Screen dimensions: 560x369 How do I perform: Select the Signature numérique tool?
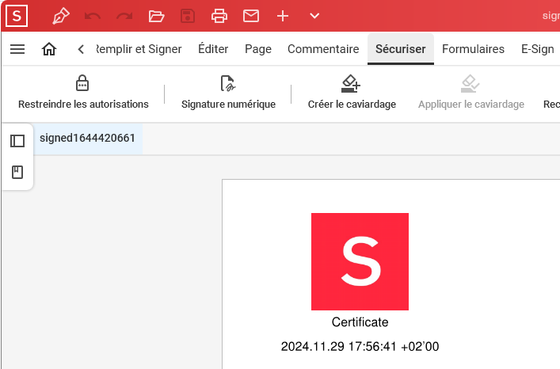tap(229, 92)
